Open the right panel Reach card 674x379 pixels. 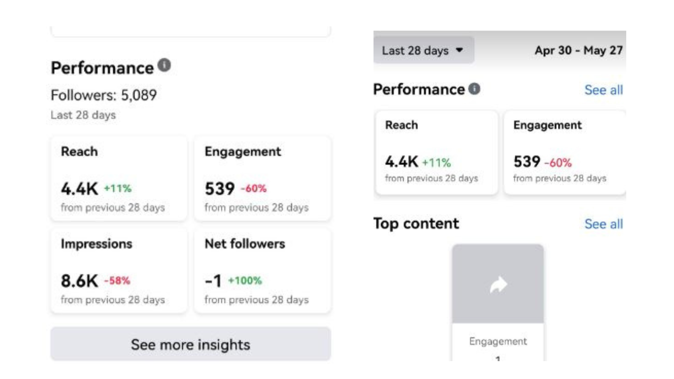coord(436,153)
